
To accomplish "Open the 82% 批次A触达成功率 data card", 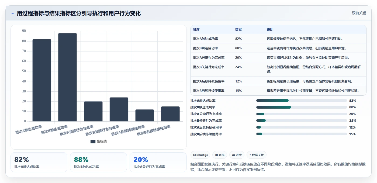I will (x=39, y=162).
